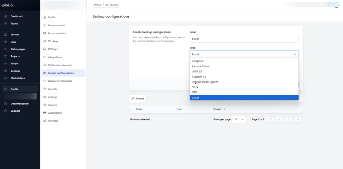Click the Servers icon in left sidebar

(x=5, y=34)
